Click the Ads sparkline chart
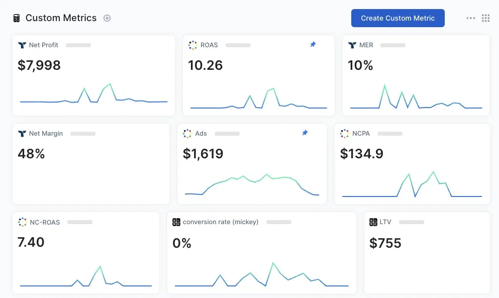This screenshot has height=298, width=499. [252, 184]
